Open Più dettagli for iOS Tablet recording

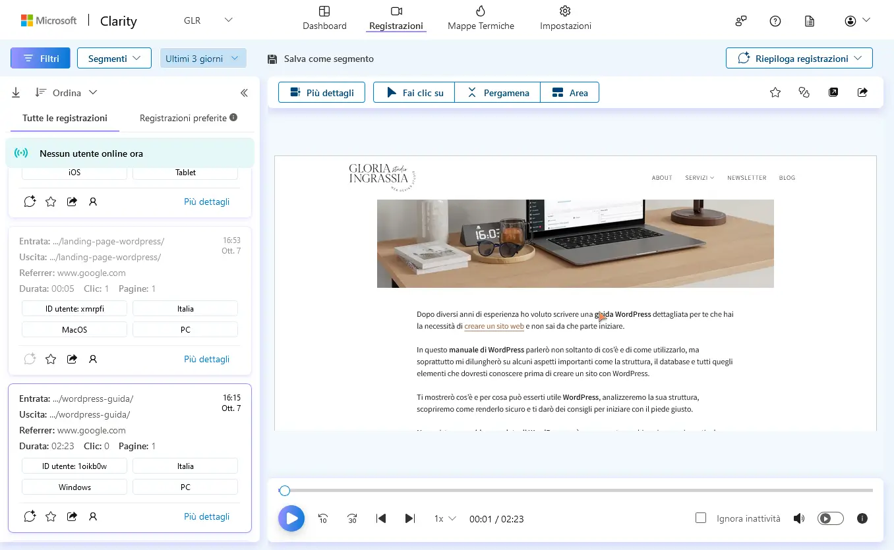point(206,202)
